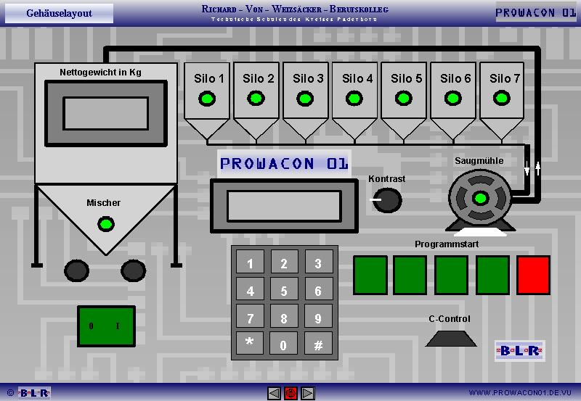Click the BLR logo at bottom right

pyautogui.click(x=519, y=351)
